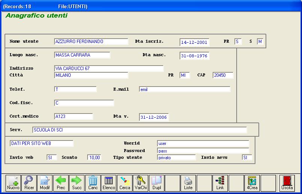Click the Tipo utente field privato

(176, 158)
